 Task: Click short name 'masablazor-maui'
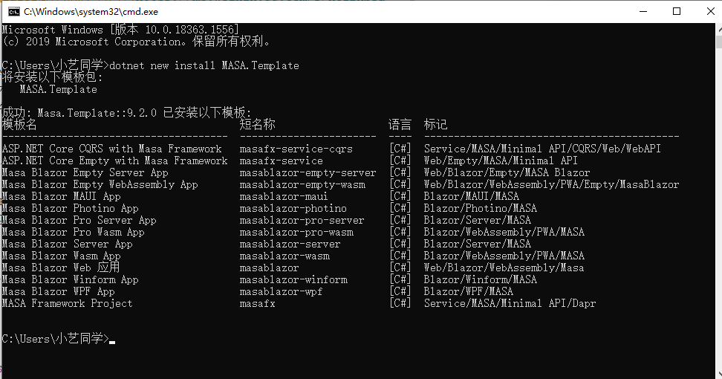[x=284, y=197]
